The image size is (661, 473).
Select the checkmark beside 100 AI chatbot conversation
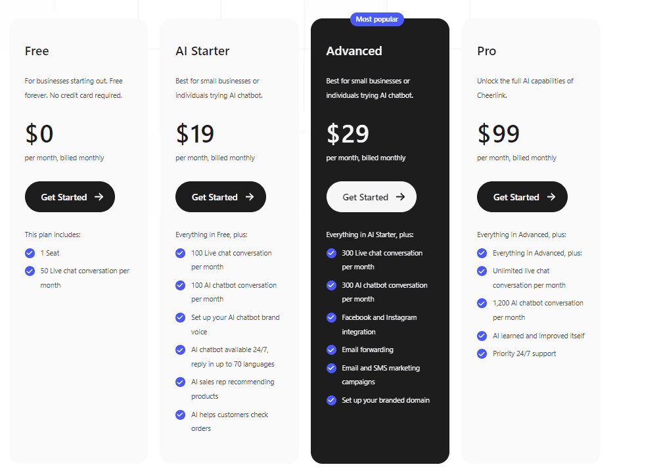click(x=180, y=285)
